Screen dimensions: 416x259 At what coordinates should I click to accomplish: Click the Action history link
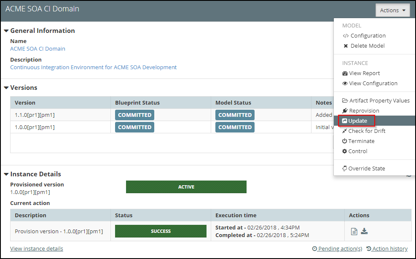[x=389, y=248]
